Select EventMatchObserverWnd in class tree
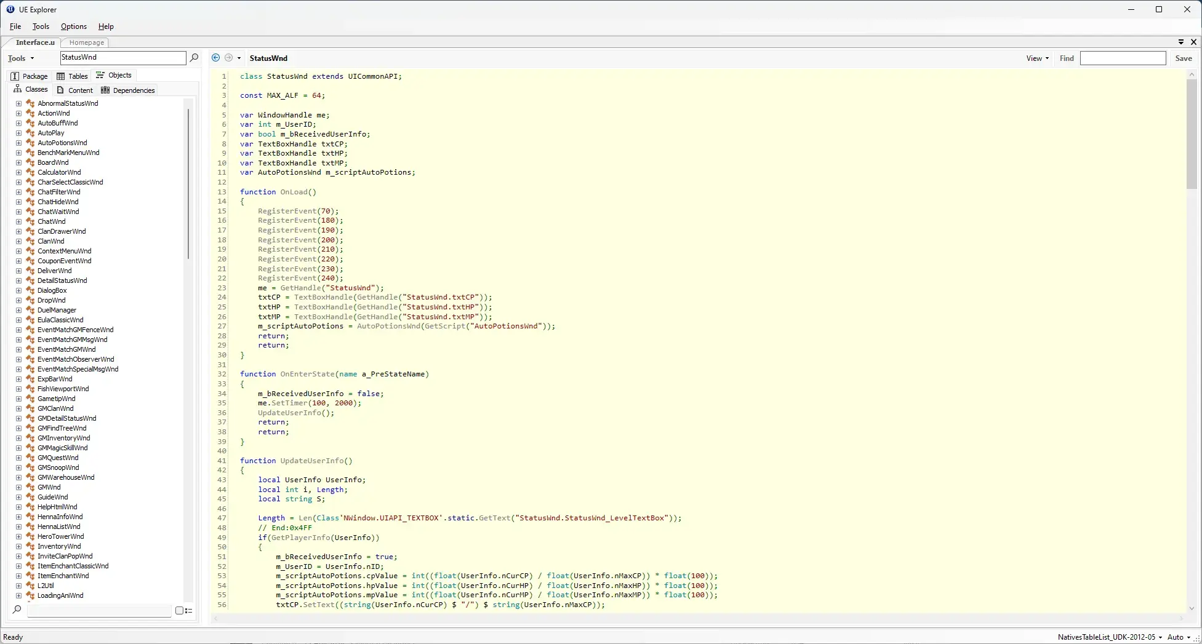This screenshot has width=1202, height=644. pos(76,359)
